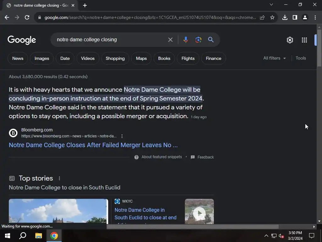Open a new tab with plus button
This screenshot has height=242, width=322.
(85, 5)
